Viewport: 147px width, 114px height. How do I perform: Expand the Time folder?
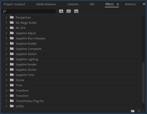(x=6, y=85)
